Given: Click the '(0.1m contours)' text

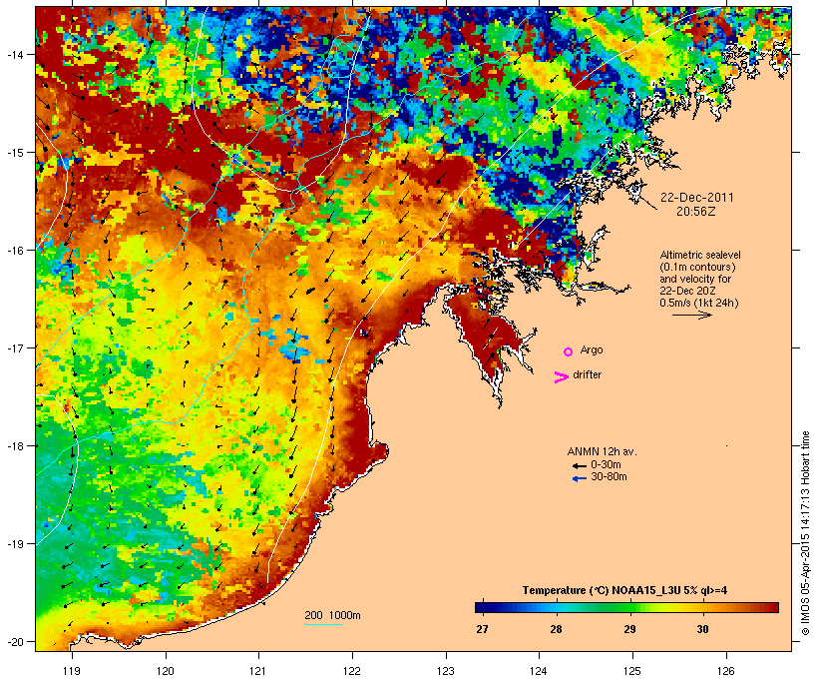Looking at the screenshot, I should tap(697, 267).
